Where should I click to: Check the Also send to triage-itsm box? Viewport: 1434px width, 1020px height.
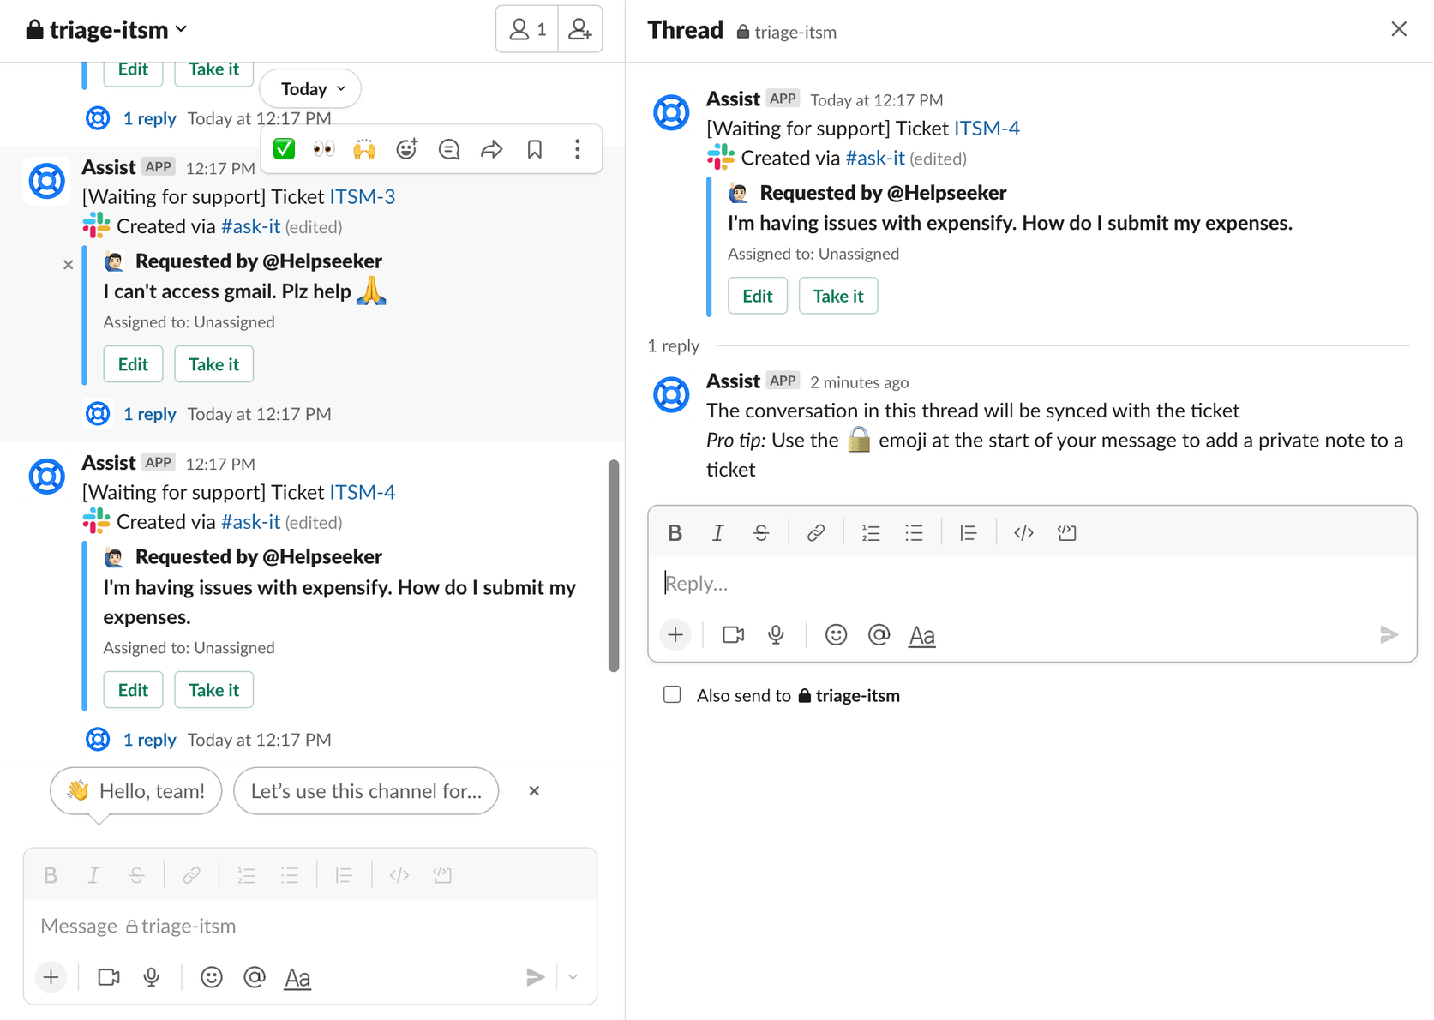tap(672, 694)
